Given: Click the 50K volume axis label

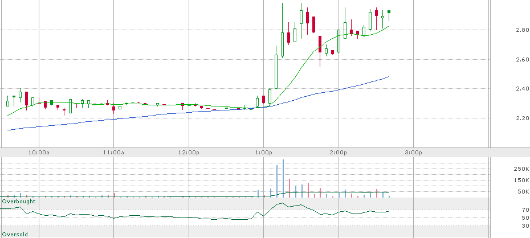Looking at the screenshot, I should click(x=523, y=192).
